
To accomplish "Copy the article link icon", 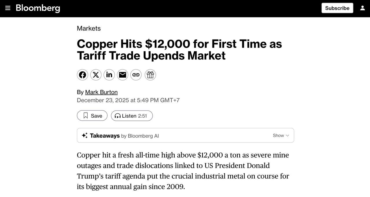I will tap(136, 75).
